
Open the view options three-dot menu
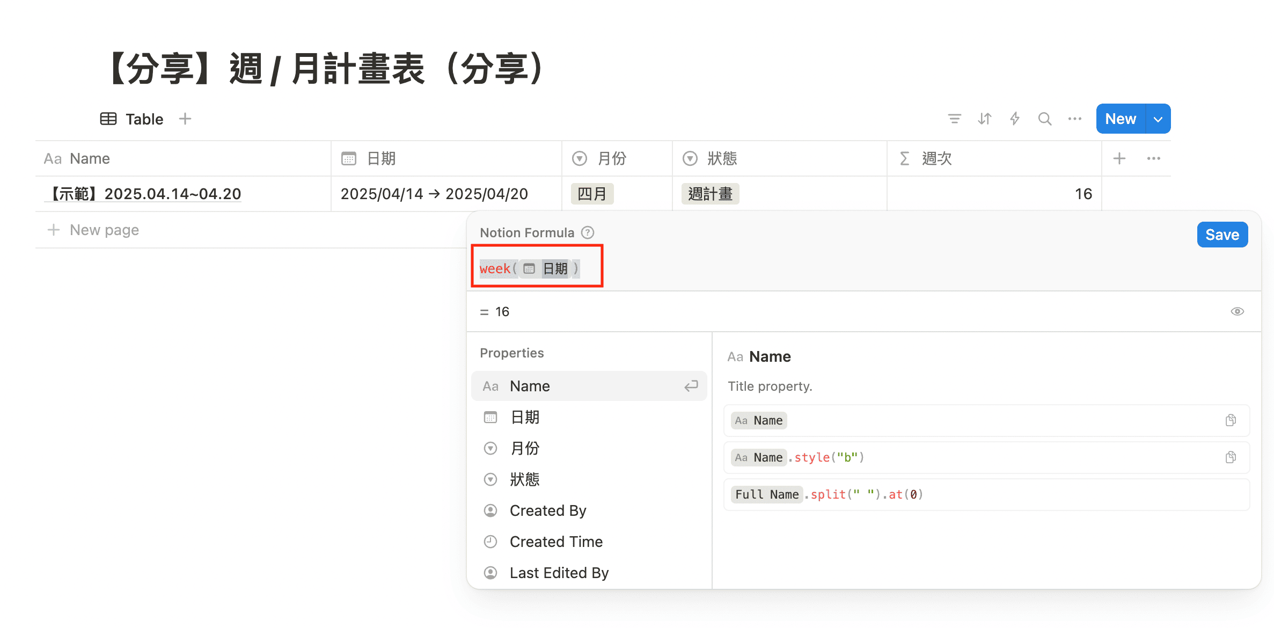[1074, 119]
